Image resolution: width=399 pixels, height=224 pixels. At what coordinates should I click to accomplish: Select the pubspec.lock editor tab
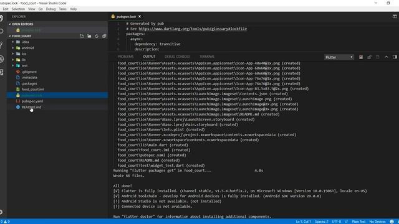(x=126, y=17)
